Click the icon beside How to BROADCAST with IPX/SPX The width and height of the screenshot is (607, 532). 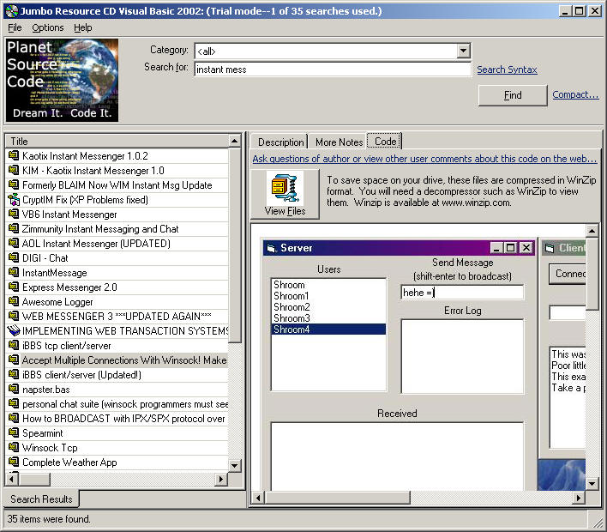pyautogui.click(x=14, y=419)
